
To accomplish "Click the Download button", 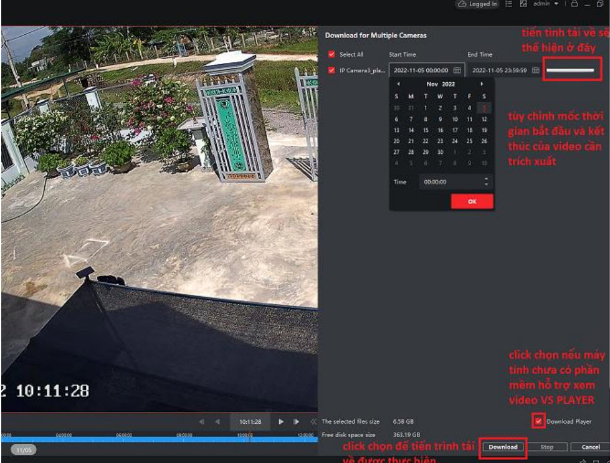I will coord(503,447).
